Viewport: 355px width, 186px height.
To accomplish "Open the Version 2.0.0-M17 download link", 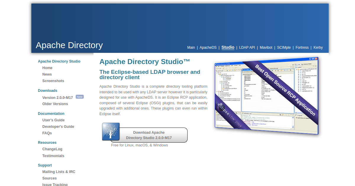I will (58, 97).
